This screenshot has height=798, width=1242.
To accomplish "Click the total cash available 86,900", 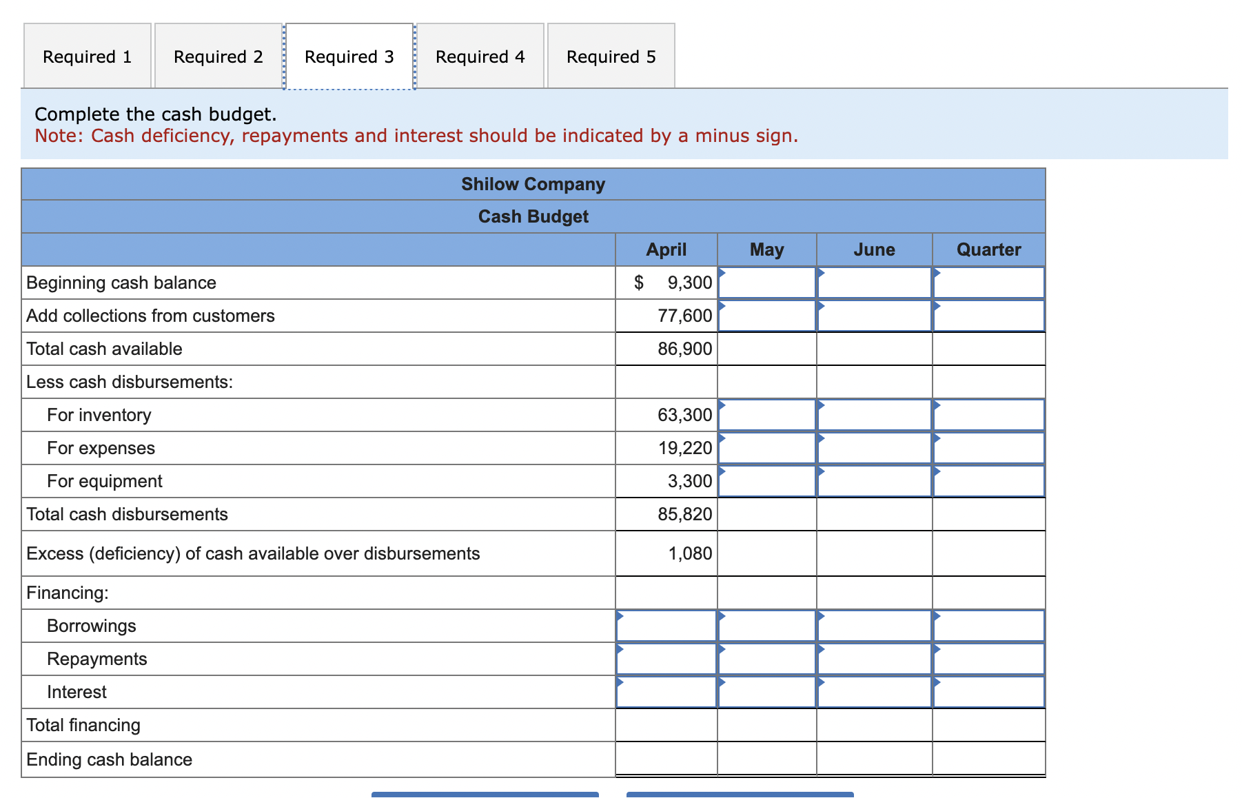I will (x=685, y=349).
